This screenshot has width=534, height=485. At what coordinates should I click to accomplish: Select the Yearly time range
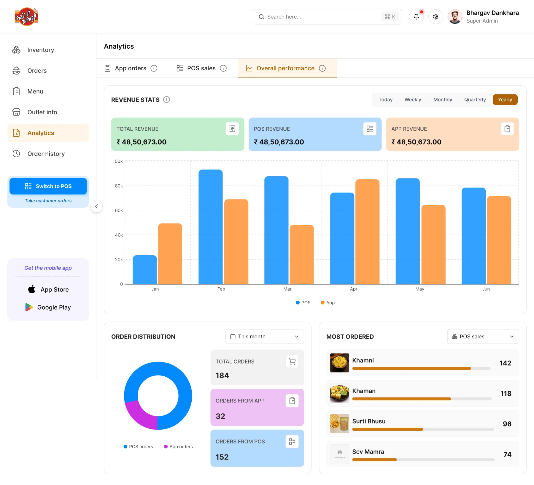click(505, 100)
